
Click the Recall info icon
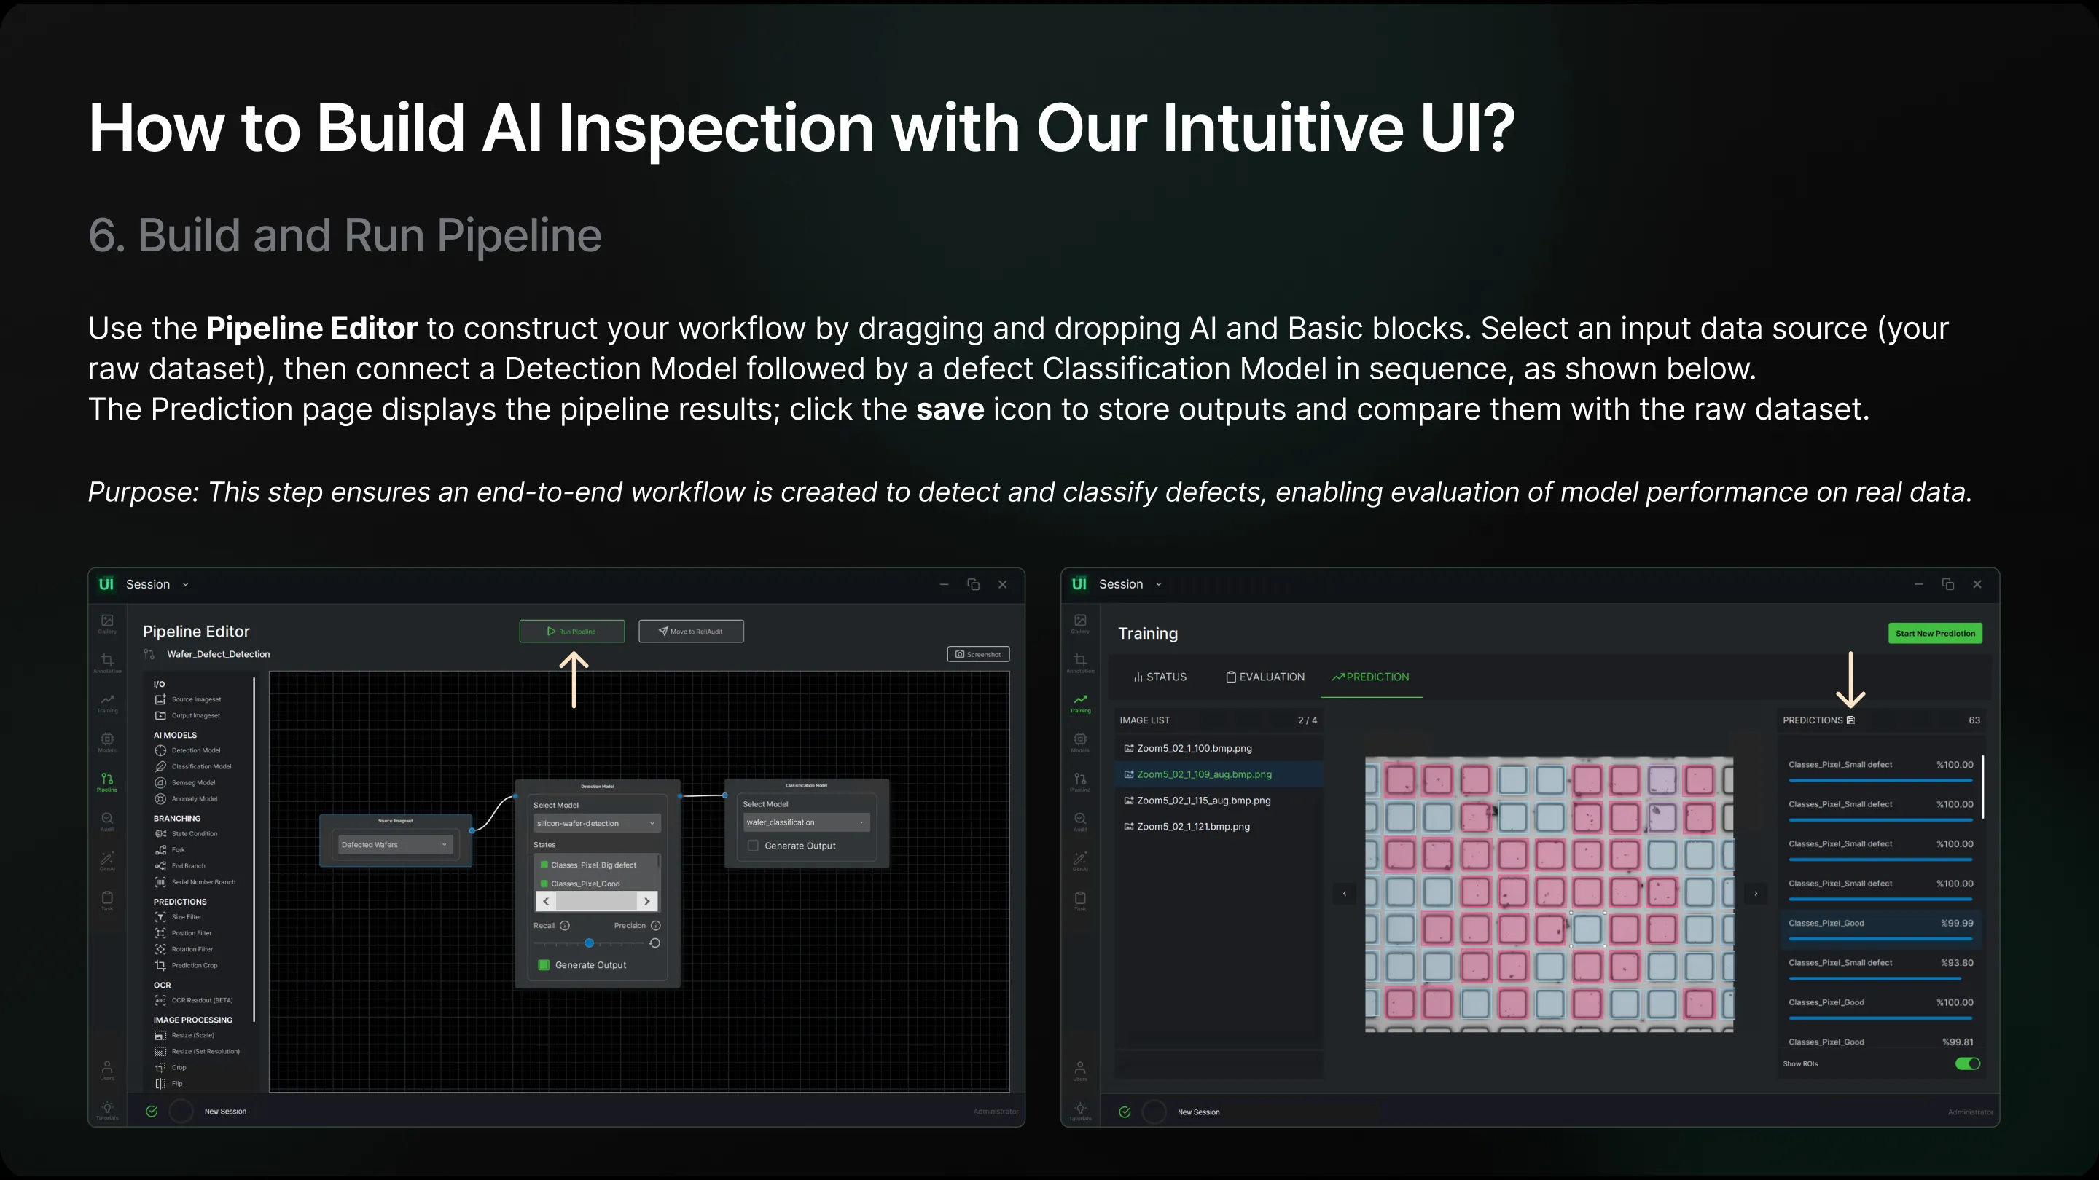click(565, 926)
